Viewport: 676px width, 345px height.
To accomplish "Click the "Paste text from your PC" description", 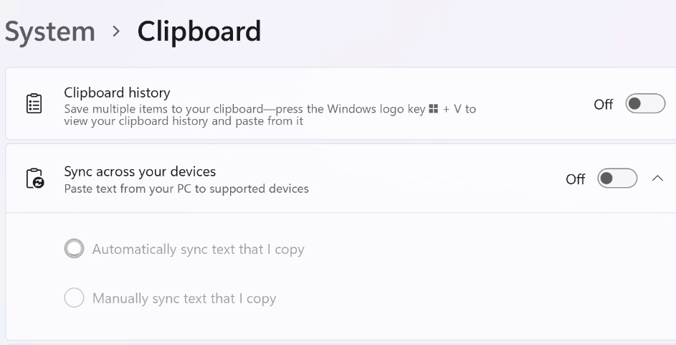I will pos(186,189).
